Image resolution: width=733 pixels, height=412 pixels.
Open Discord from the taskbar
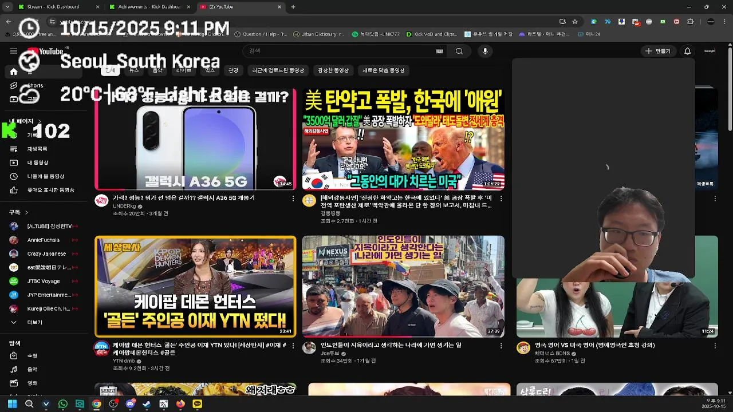pos(130,404)
